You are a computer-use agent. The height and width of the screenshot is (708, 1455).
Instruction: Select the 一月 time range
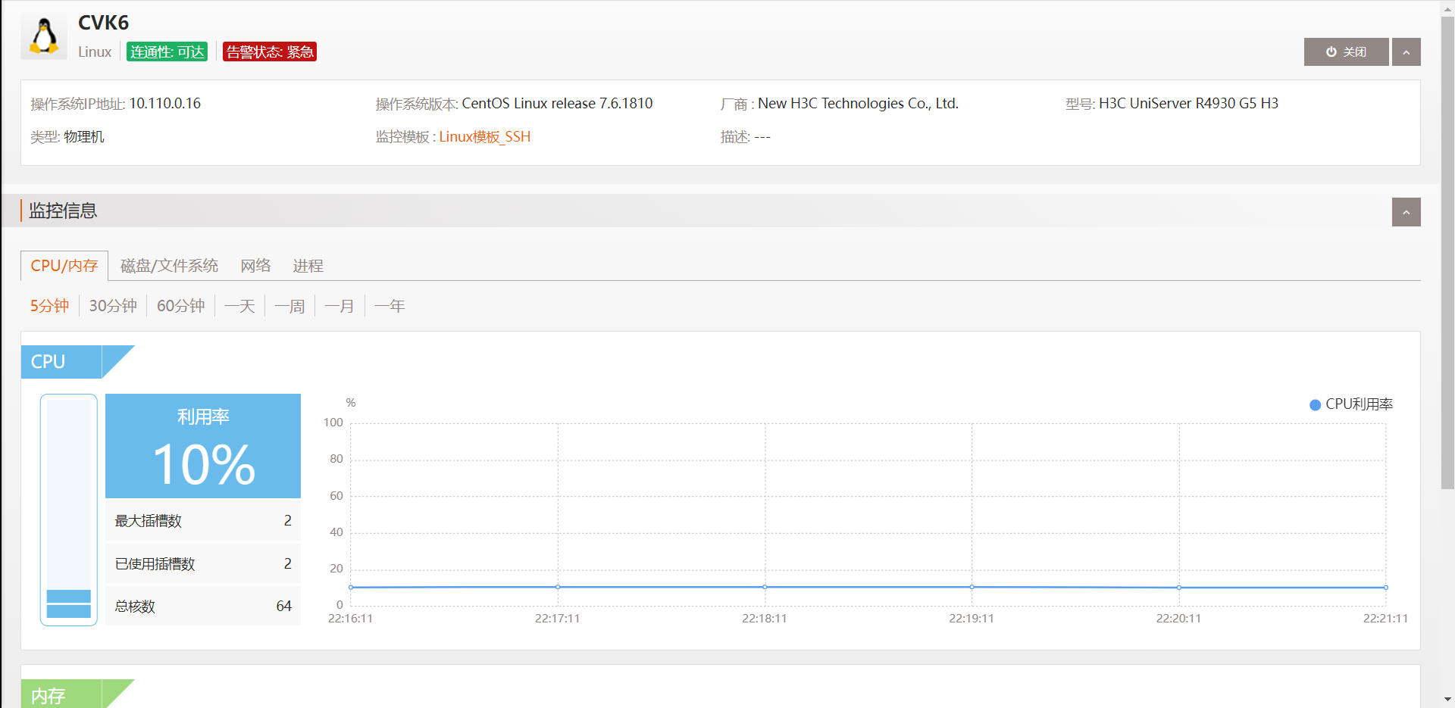(x=339, y=306)
